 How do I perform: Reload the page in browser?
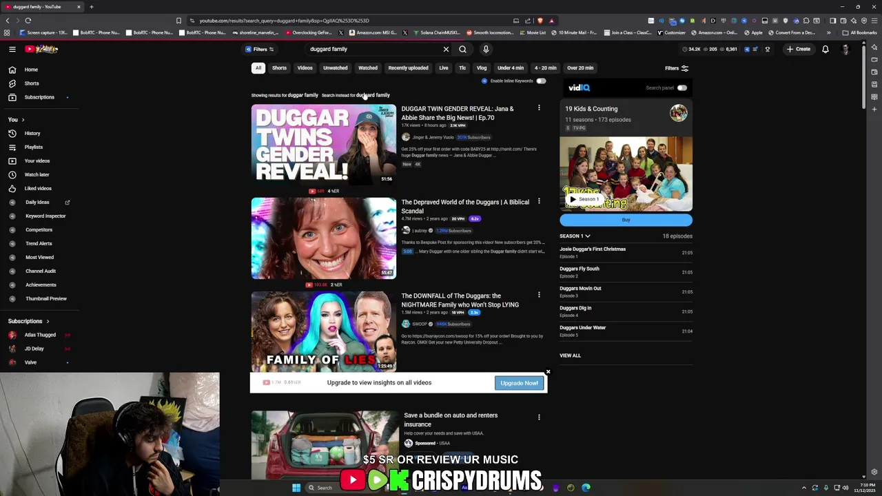tap(28, 21)
